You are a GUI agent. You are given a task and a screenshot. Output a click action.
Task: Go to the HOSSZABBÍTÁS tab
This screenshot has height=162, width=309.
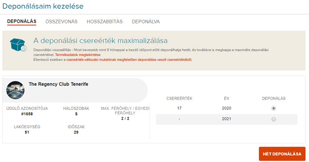[105, 21]
